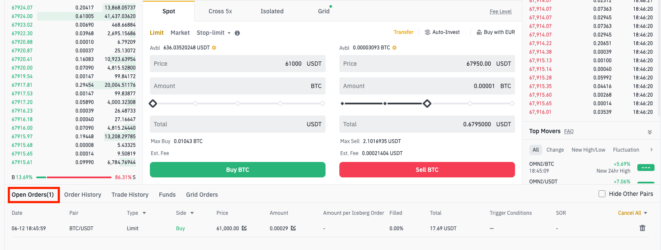Click the plus icon next to available USDT

(214, 48)
